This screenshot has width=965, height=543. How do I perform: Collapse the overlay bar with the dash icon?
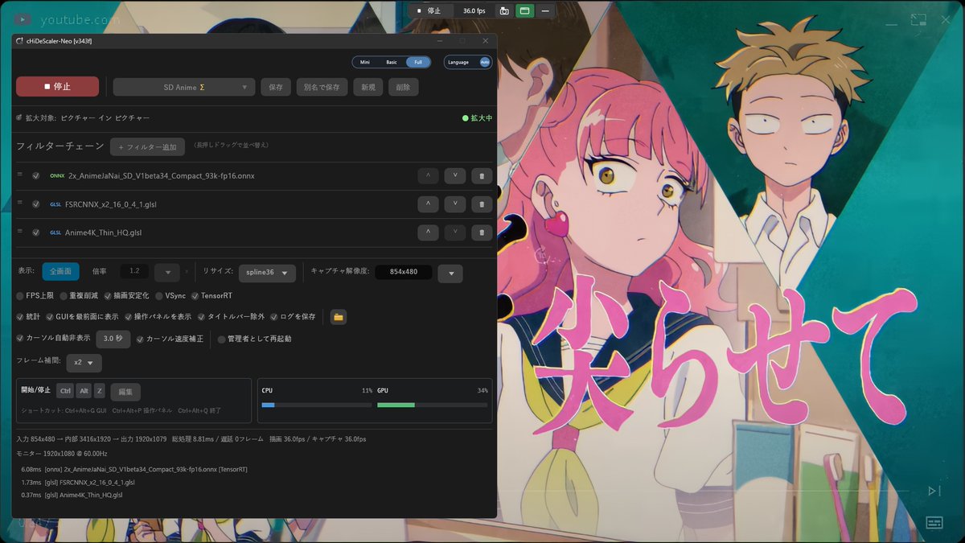[x=545, y=11]
